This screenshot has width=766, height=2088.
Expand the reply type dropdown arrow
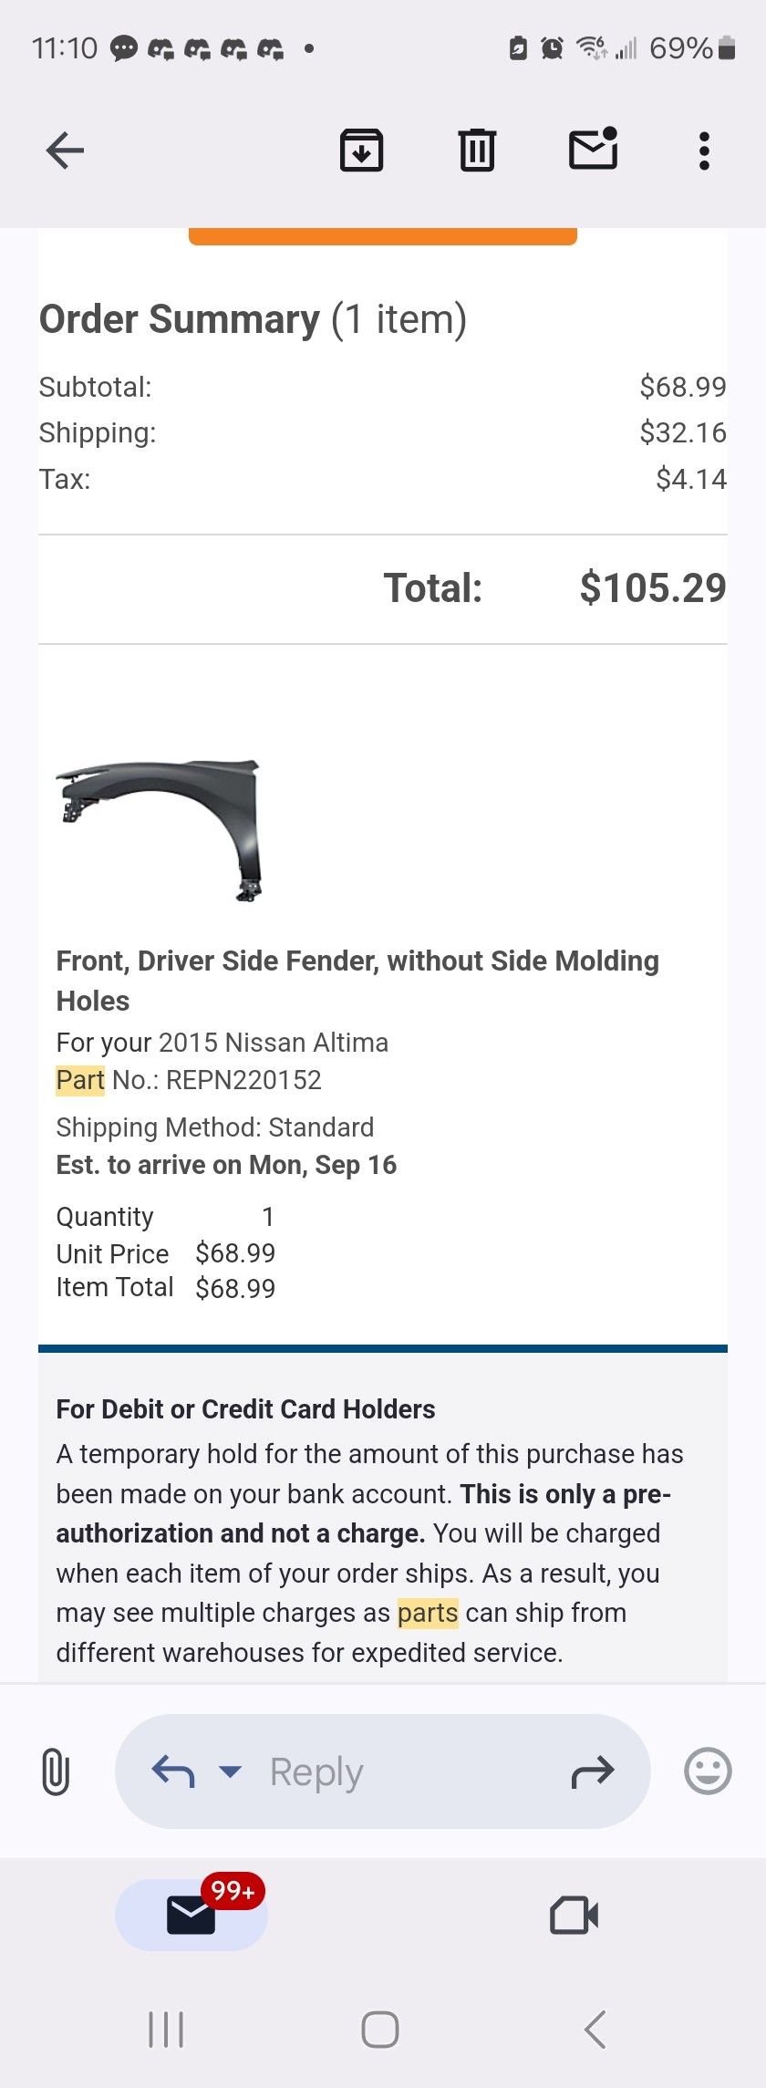(x=231, y=1771)
